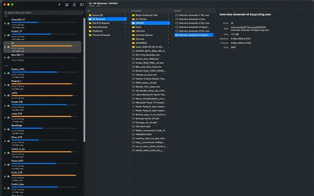Expand the Interview folder chevron
The height and width of the screenshot is (196, 314).
[168, 31]
